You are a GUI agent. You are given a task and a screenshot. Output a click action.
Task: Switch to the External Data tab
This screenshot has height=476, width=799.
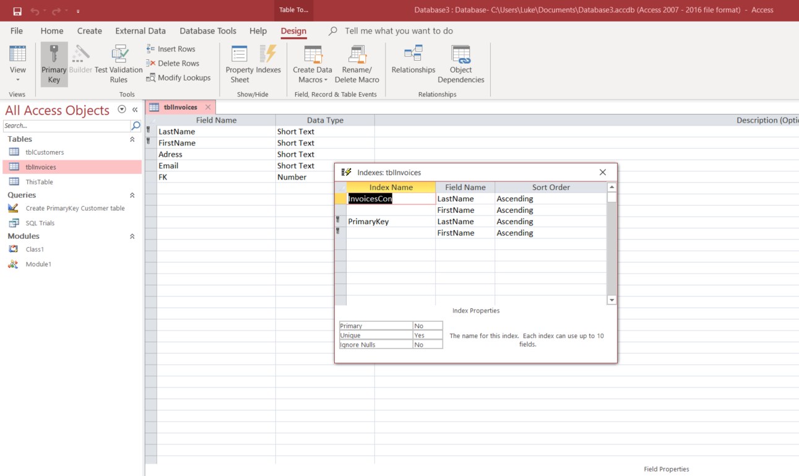140,31
